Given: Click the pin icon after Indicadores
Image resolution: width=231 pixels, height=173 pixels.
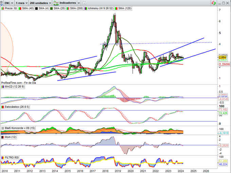Looking at the screenshot, I should tap(85, 2).
